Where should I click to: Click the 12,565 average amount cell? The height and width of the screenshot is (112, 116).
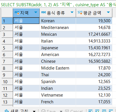94,82
